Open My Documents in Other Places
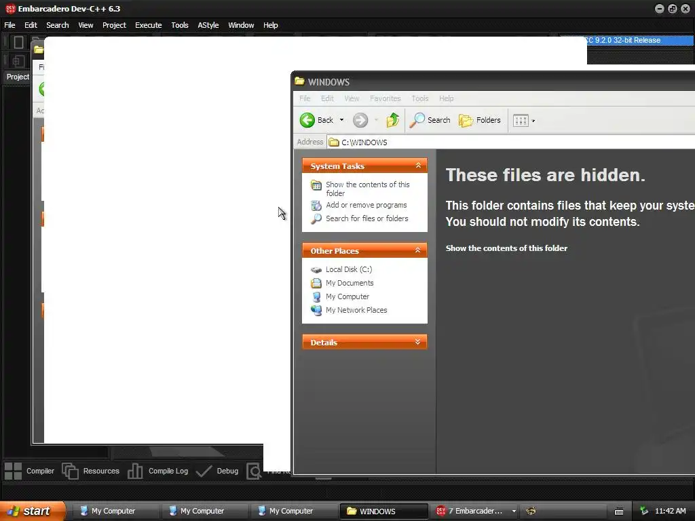Viewport: 695px width, 521px height. 350,283
